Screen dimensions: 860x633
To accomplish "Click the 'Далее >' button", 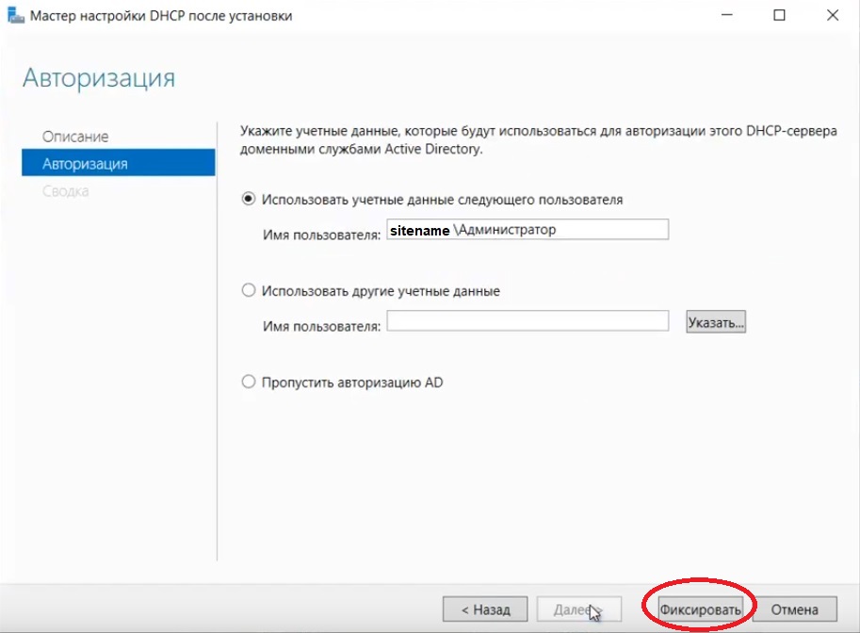I will pos(578,609).
